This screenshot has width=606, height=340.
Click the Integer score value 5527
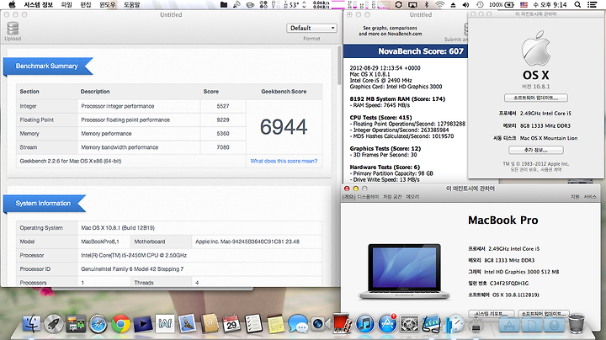click(223, 106)
